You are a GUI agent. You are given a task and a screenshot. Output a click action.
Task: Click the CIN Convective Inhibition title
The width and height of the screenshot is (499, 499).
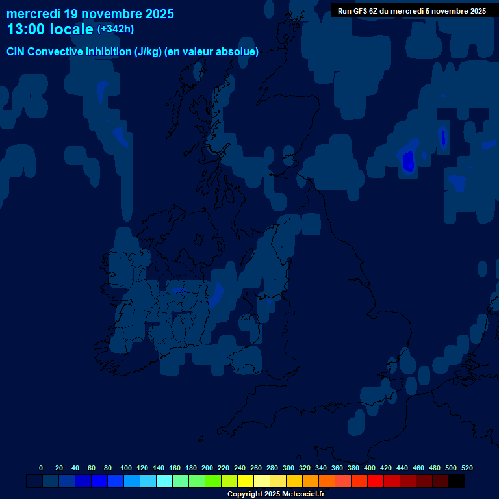[133, 52]
